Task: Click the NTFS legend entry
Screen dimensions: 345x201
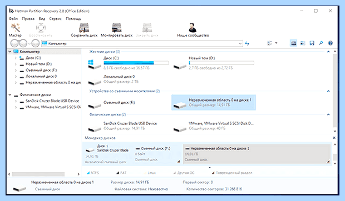Action: 93,173
